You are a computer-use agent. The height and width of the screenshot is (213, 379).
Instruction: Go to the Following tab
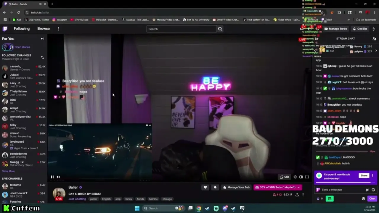point(22,29)
